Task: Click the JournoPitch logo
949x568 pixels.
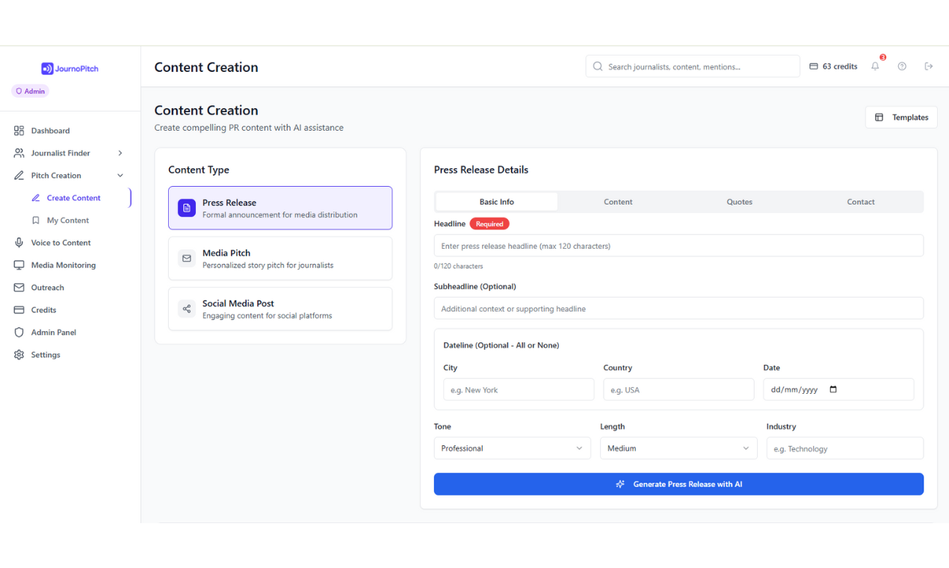Action: pyautogui.click(x=69, y=69)
